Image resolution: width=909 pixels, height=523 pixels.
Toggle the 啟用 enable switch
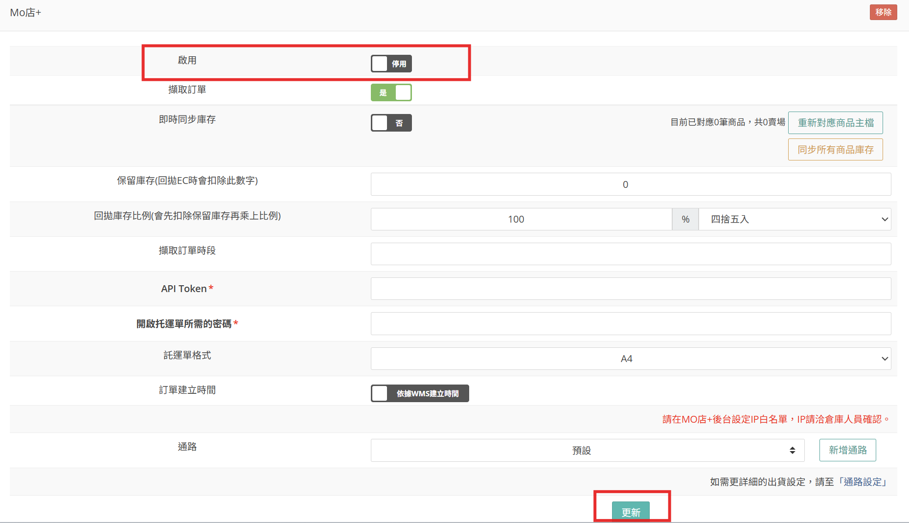coord(391,64)
